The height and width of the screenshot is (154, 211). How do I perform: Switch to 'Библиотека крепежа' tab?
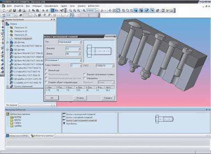pos(42,136)
